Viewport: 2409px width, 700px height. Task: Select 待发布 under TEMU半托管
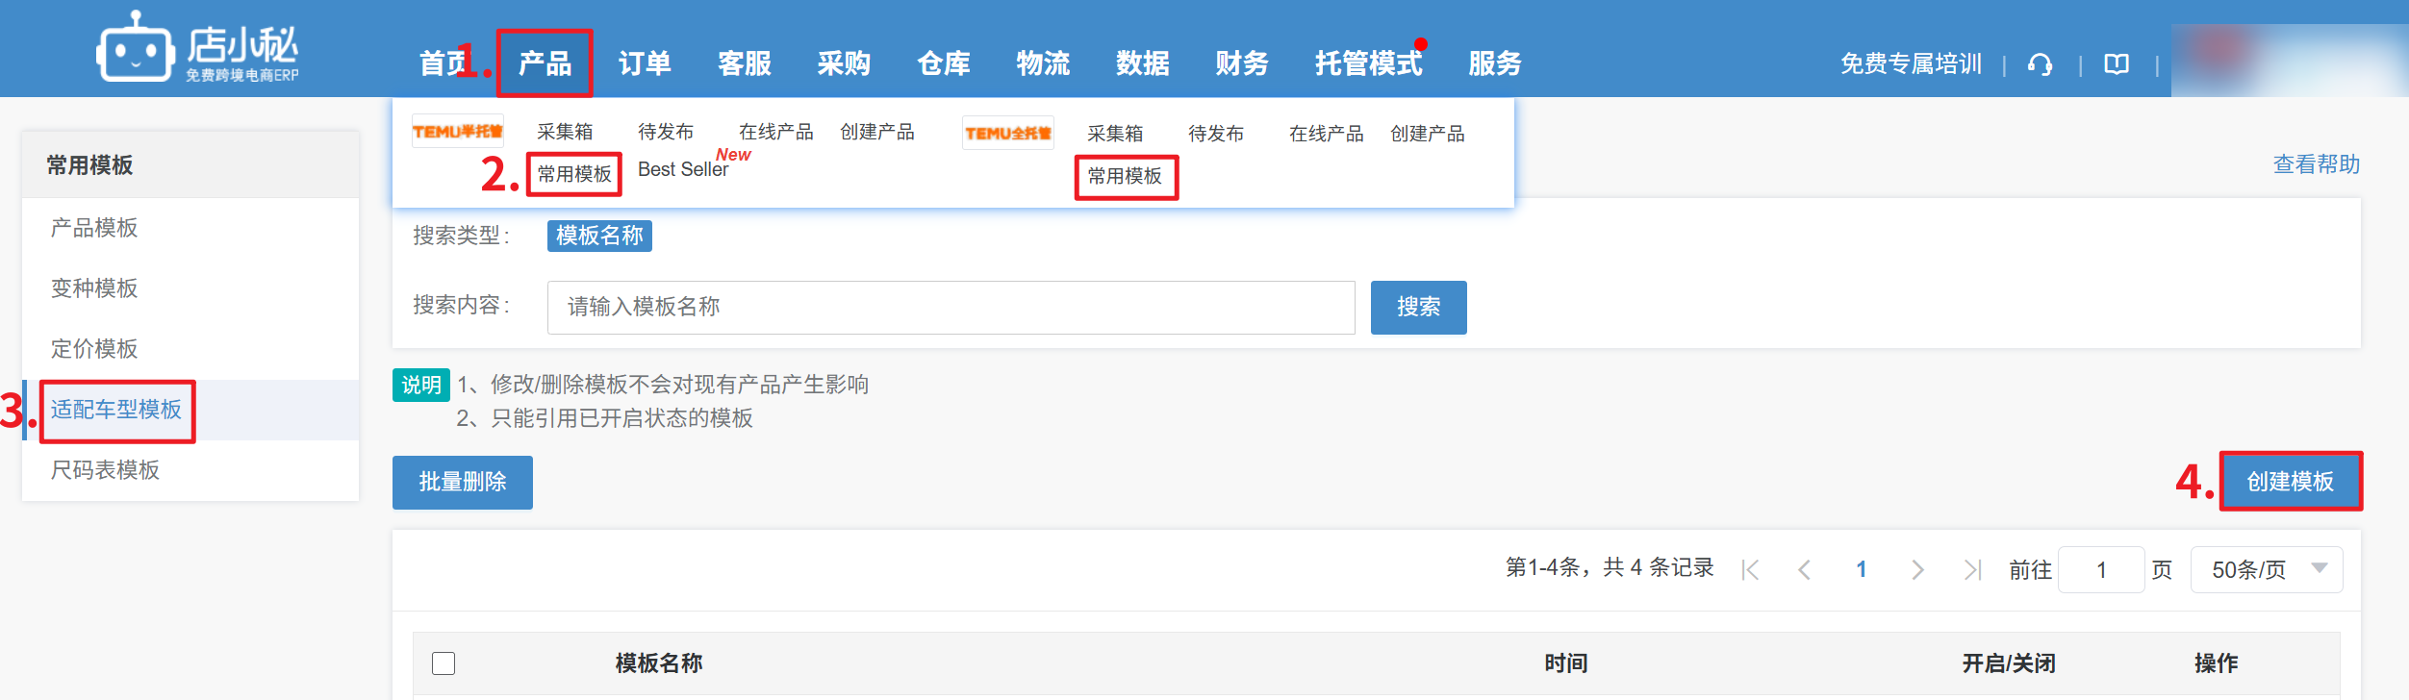click(x=666, y=132)
